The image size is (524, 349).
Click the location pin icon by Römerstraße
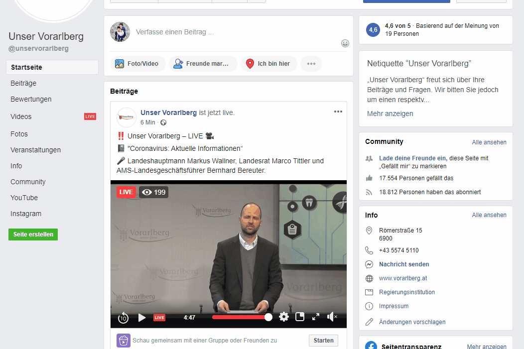[369, 231]
